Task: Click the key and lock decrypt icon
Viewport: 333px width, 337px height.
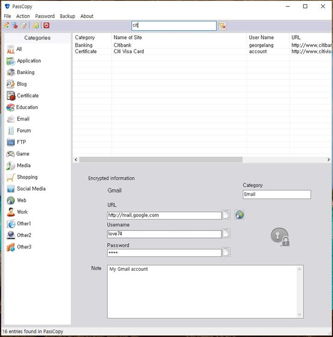Action: tap(280, 237)
